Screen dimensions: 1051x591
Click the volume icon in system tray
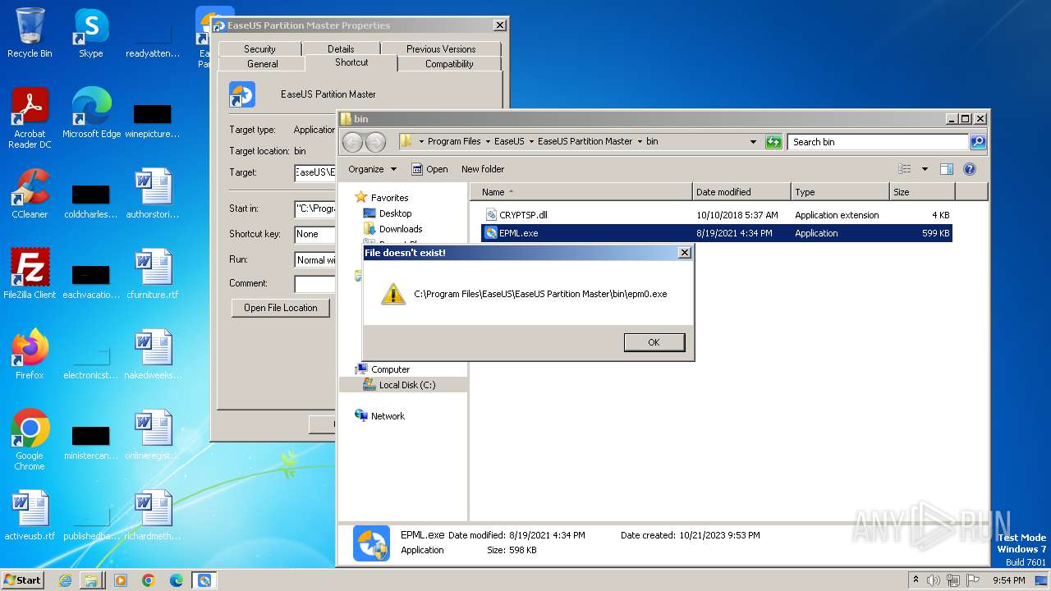934,580
